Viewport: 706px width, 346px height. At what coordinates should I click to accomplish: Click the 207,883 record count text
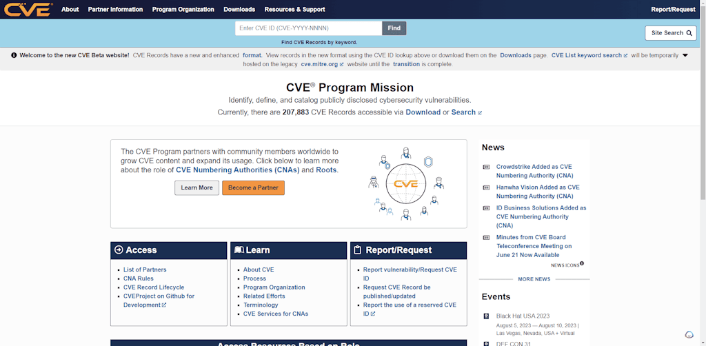(x=295, y=112)
